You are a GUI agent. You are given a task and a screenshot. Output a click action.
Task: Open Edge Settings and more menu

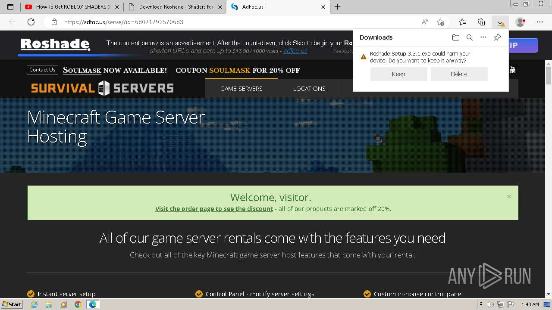point(540,22)
